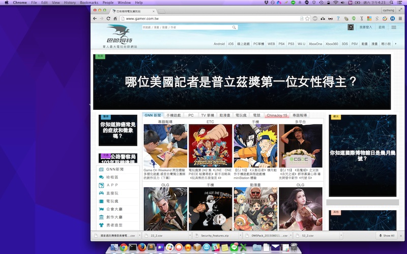Click the 我要登入 login link
Viewport: 407px width, 254px height.
coord(366,27)
